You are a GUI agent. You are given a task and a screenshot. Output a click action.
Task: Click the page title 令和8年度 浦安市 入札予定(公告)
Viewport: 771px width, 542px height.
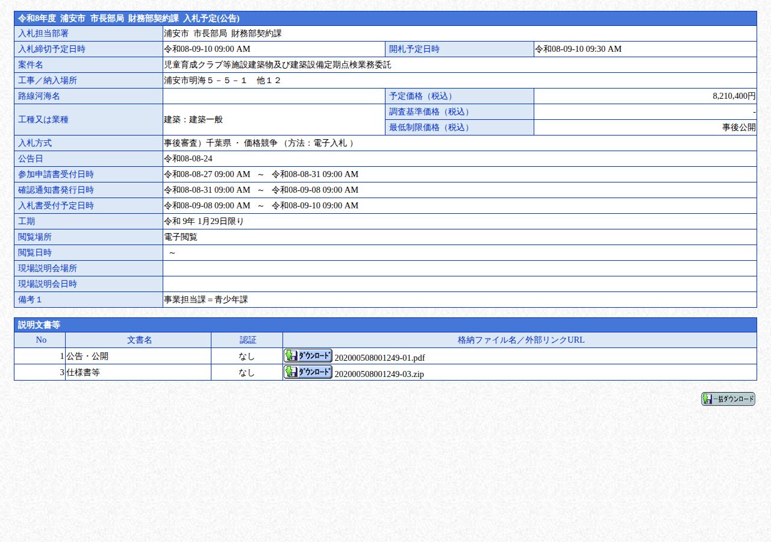[x=128, y=19]
